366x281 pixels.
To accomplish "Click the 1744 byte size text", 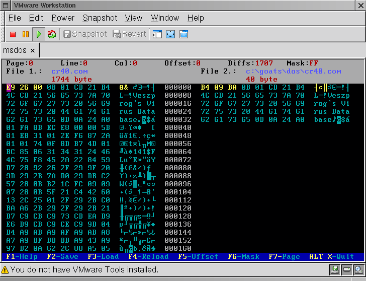I will (x=72, y=79).
